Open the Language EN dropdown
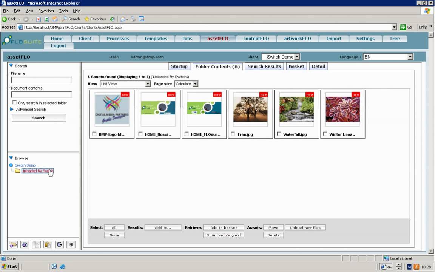The width and height of the screenshot is (435, 272). coord(388,57)
